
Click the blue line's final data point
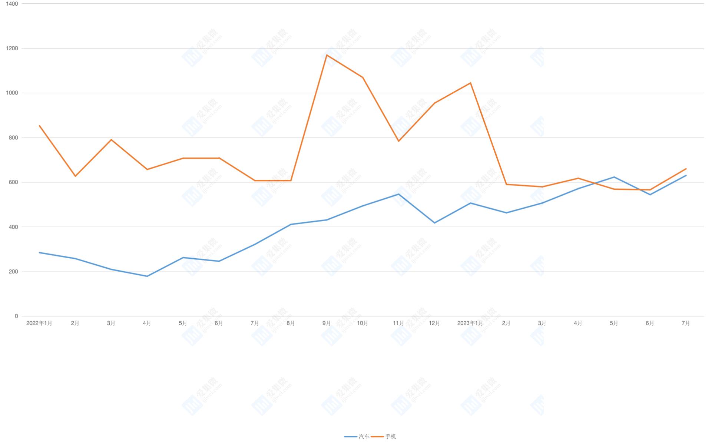click(686, 175)
